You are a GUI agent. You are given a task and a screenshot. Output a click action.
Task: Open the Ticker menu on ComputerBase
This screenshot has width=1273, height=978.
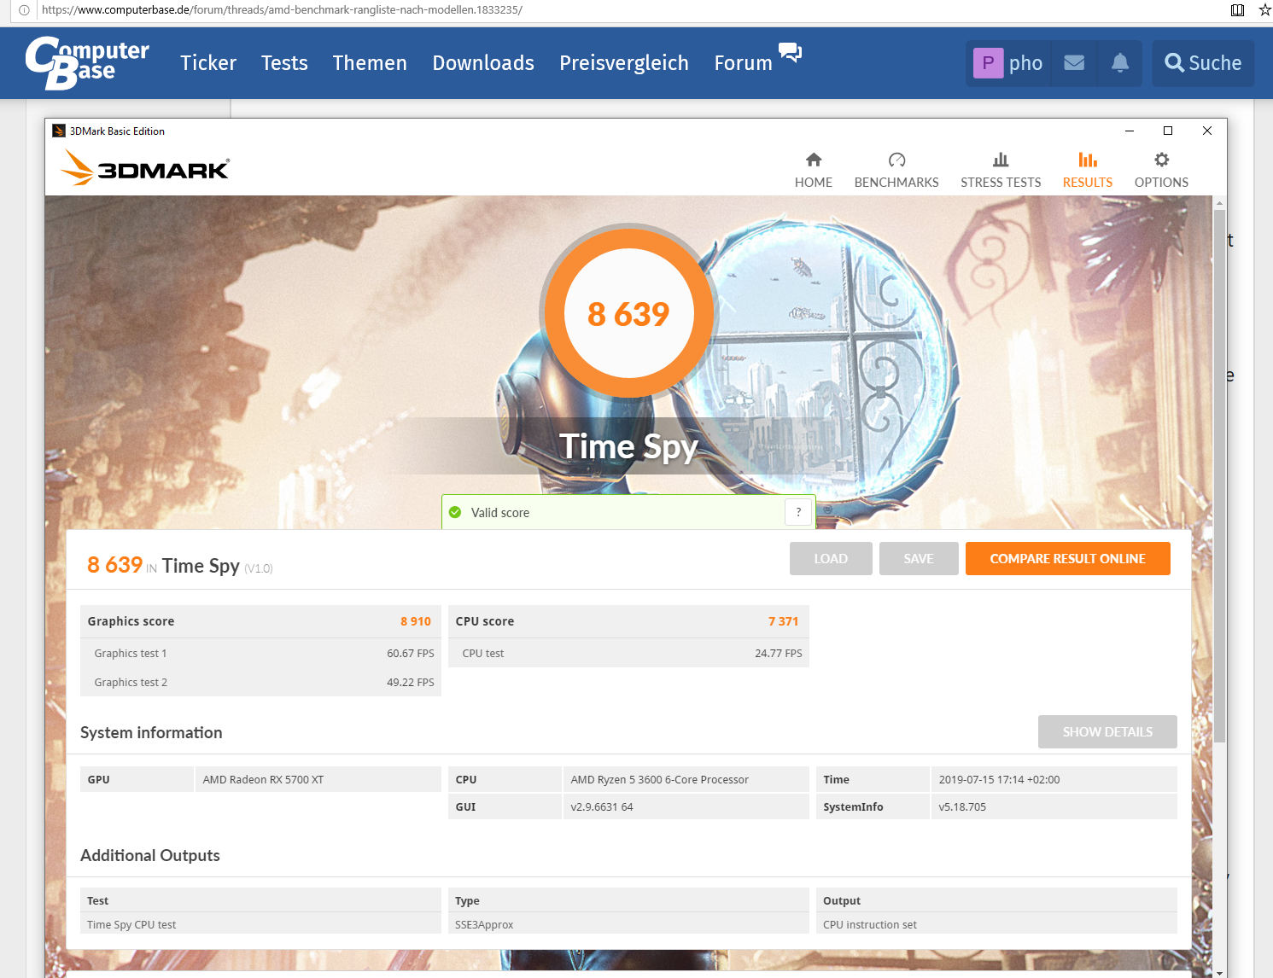tap(208, 63)
